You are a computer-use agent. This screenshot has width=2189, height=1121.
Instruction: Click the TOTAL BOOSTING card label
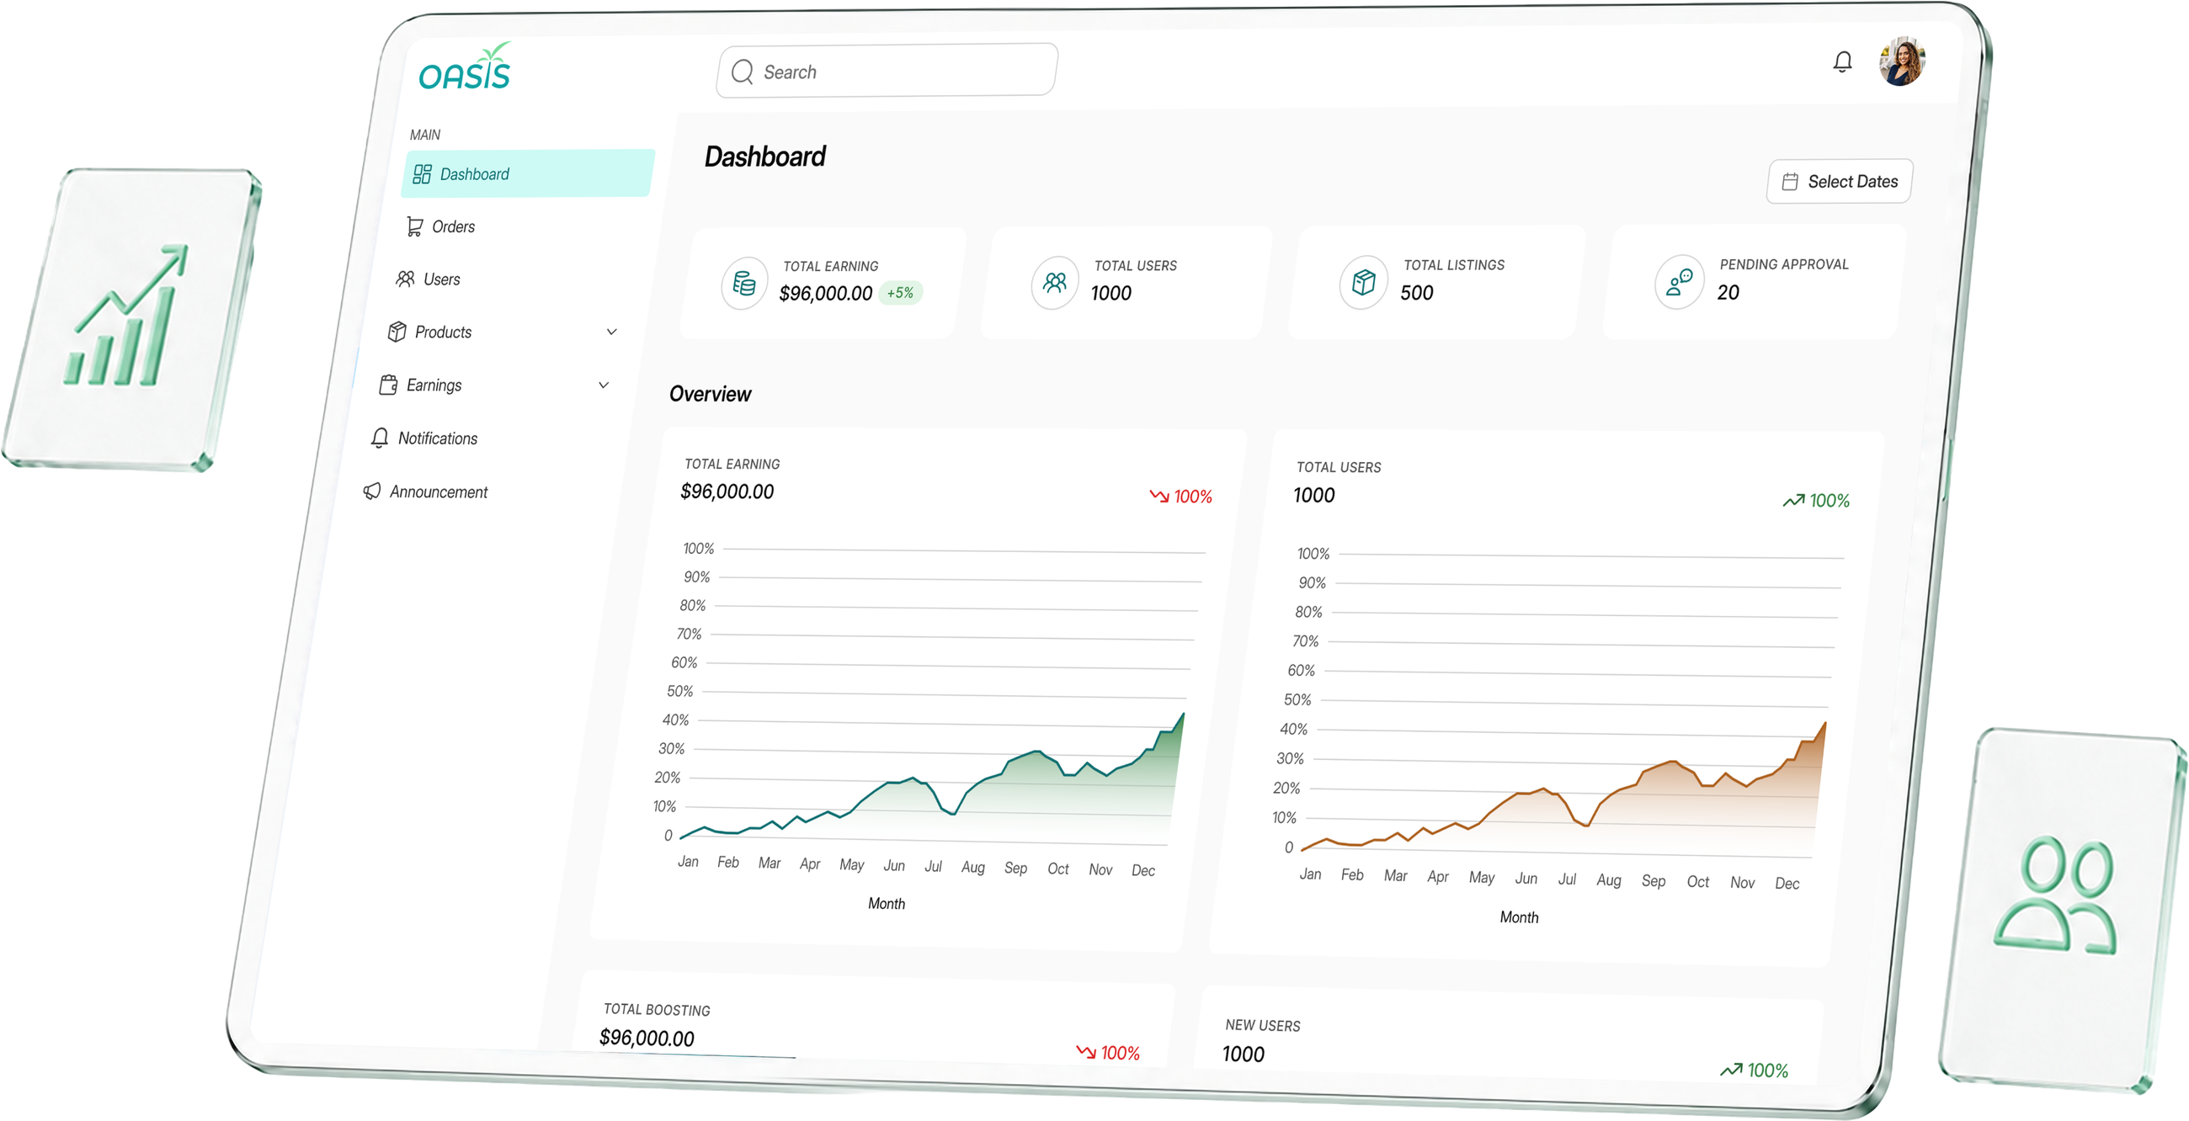[x=657, y=1010]
